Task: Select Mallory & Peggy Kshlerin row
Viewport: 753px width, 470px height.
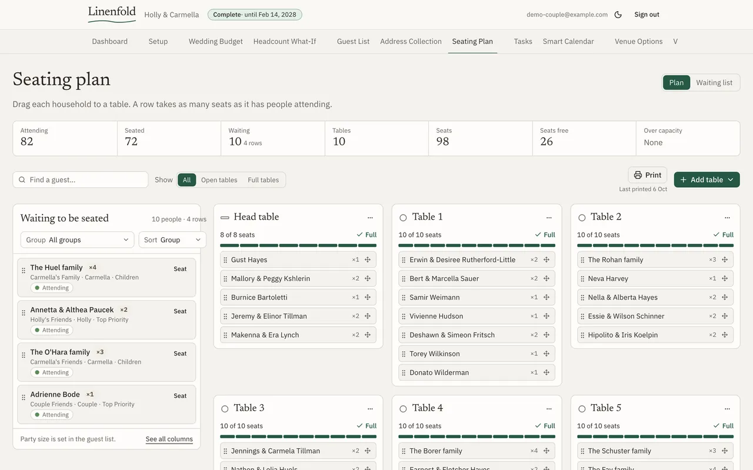Action: 298,278
